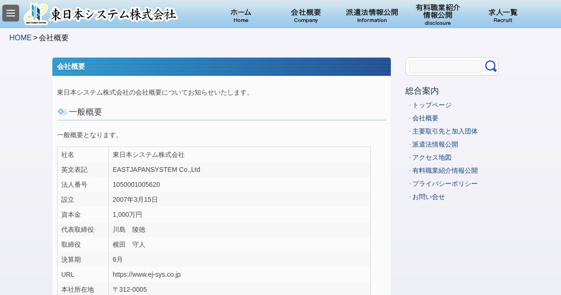This screenshot has width=561, height=295.
Task: Click the magnifier search icon
Action: coord(491,66)
